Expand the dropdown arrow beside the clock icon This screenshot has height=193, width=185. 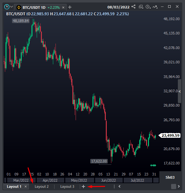[12, 6]
